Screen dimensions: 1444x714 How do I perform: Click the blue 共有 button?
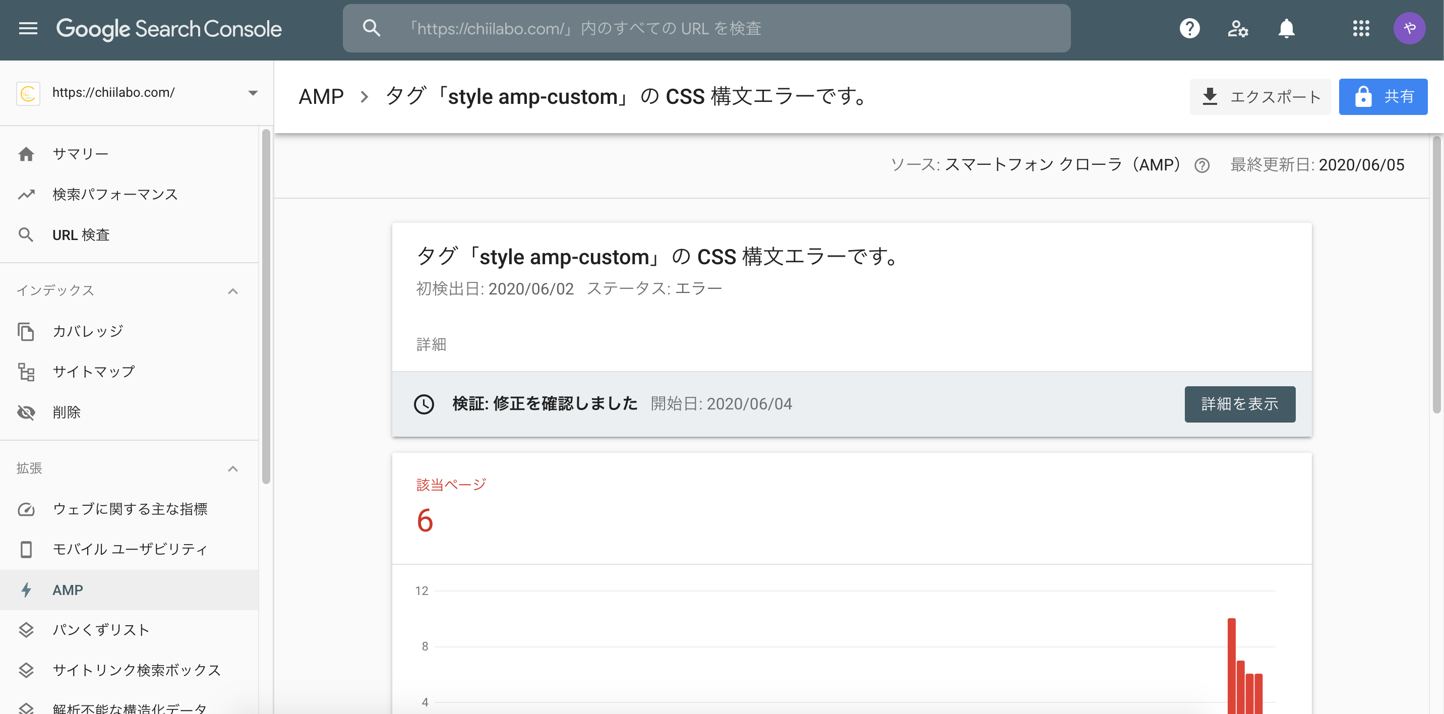point(1382,97)
